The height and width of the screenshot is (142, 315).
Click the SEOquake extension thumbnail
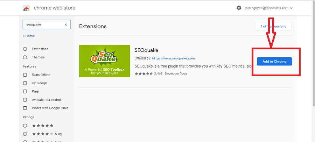pyautogui.click(x=105, y=61)
